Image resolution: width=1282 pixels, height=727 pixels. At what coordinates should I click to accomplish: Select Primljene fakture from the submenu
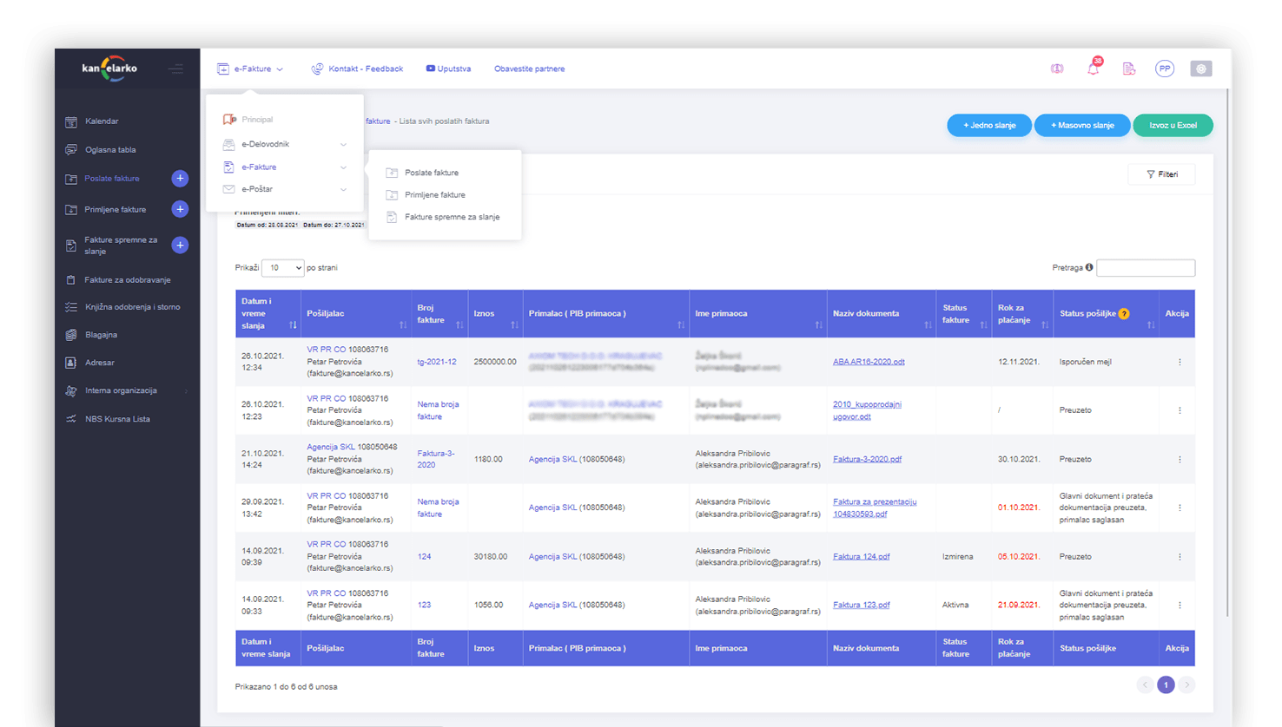(434, 195)
